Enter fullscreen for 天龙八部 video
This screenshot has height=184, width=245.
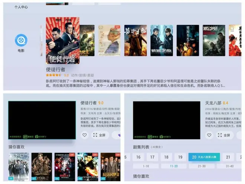[224, 135]
